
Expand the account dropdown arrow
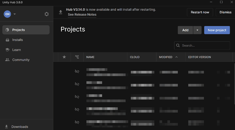(15, 14)
